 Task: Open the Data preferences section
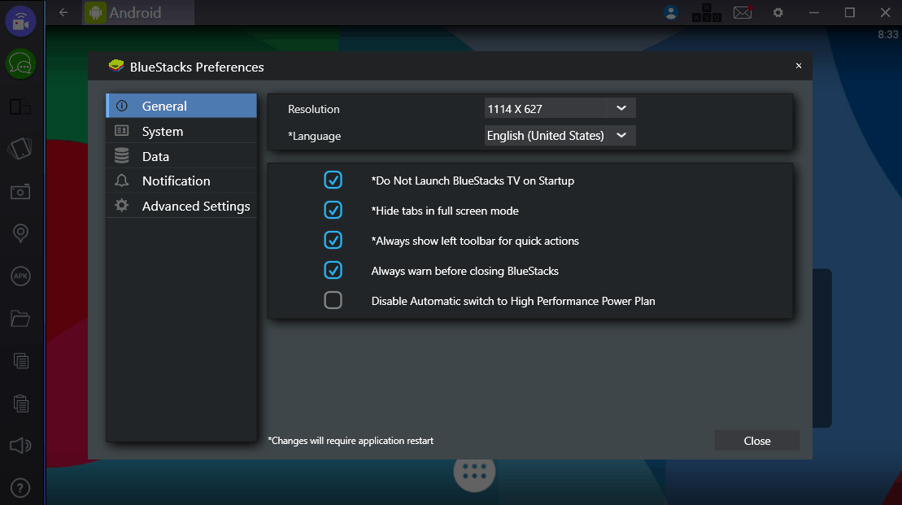point(181,156)
